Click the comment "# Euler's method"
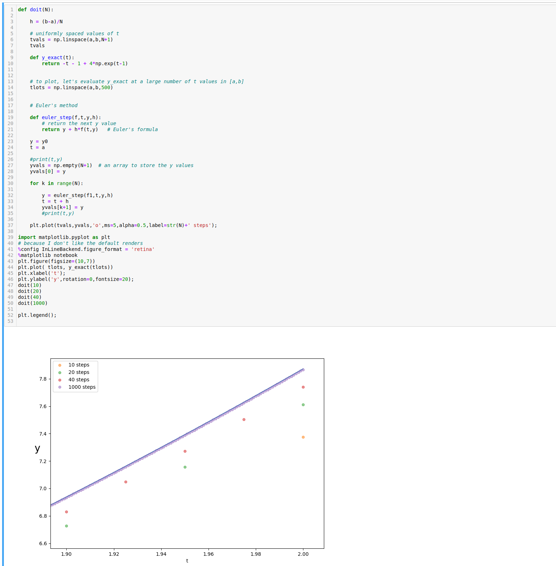The width and height of the screenshot is (556, 566). pos(54,105)
